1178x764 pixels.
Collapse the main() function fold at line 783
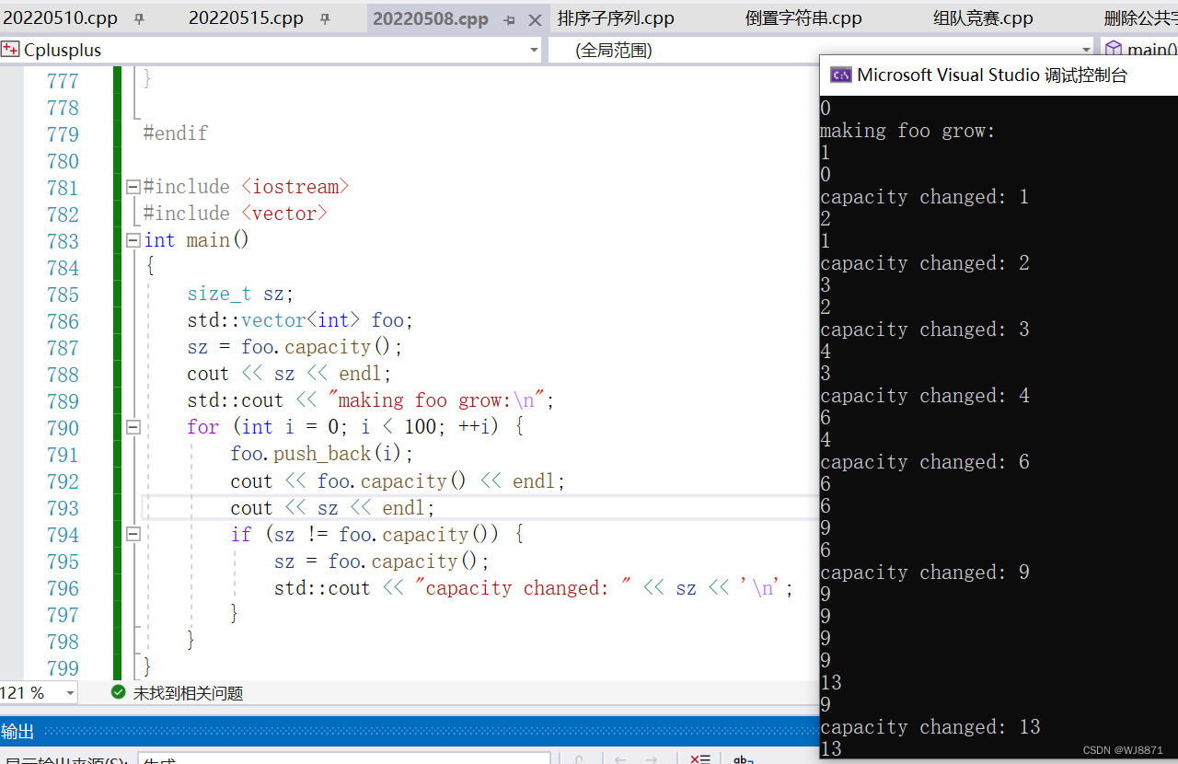coord(133,239)
